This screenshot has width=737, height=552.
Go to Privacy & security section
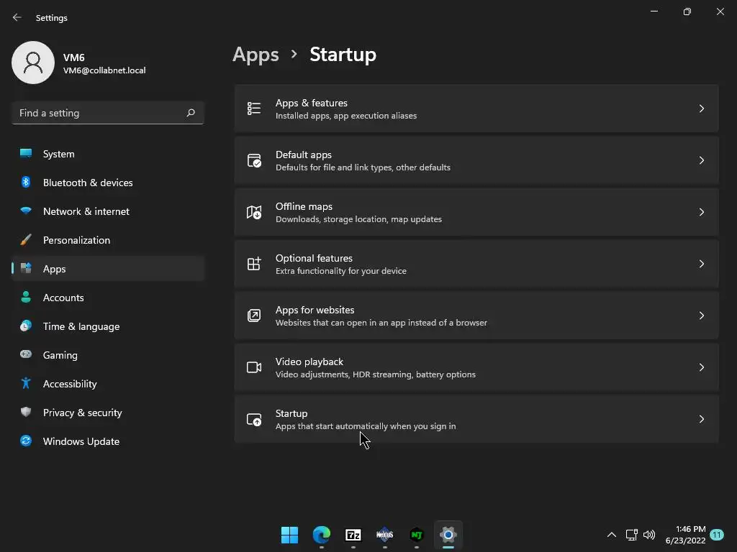(82, 413)
